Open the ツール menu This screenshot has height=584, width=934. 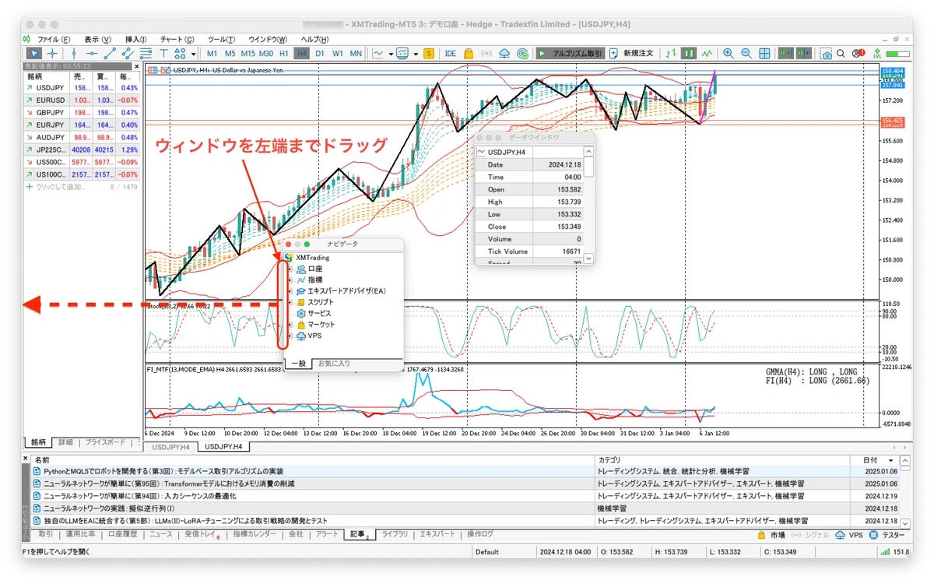222,39
